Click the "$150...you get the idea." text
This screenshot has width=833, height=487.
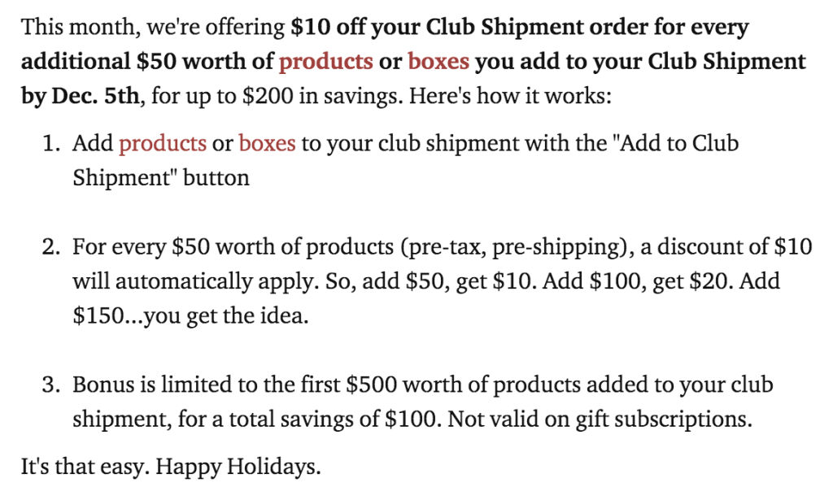[x=190, y=316]
